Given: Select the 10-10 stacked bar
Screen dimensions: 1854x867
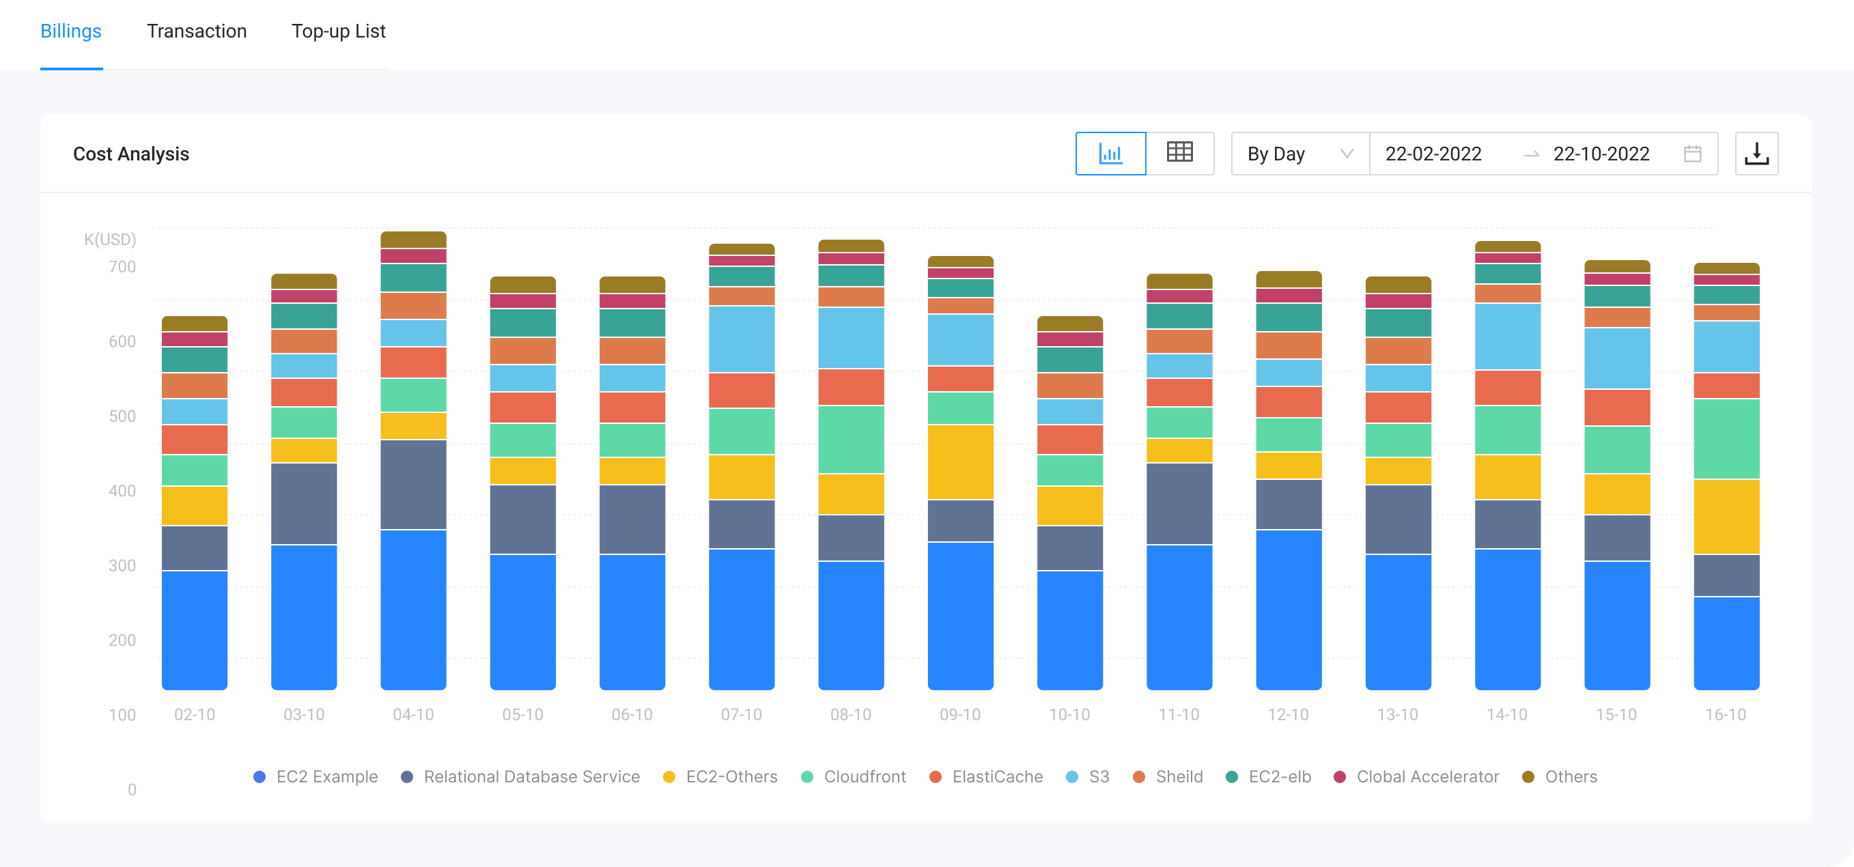Looking at the screenshot, I should pyautogui.click(x=1069, y=502).
